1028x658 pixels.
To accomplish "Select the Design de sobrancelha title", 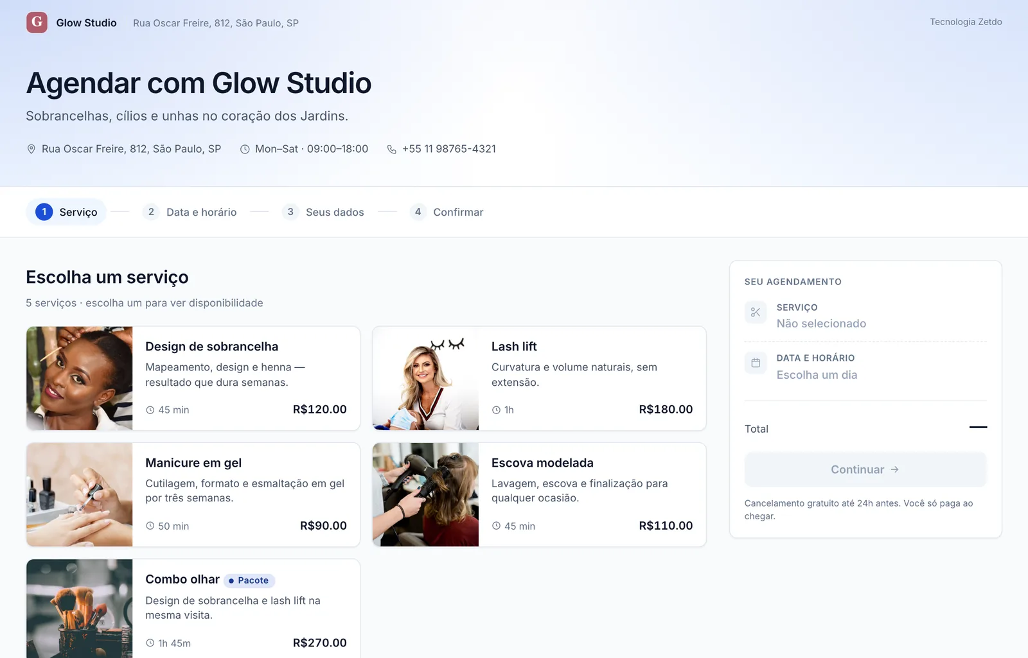I will [x=212, y=347].
